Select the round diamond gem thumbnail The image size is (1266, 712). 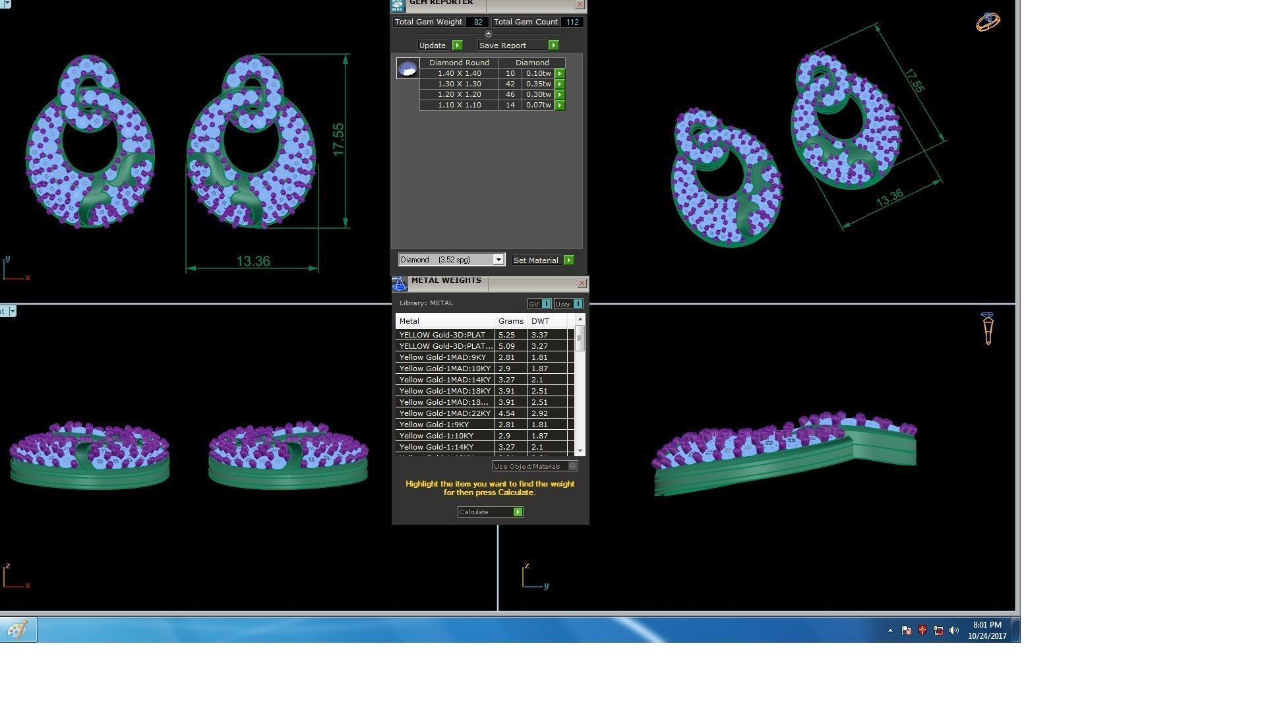(x=407, y=69)
